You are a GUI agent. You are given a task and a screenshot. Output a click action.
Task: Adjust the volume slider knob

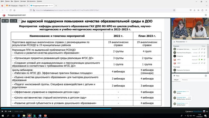pyautogui.click(x=10, y=111)
